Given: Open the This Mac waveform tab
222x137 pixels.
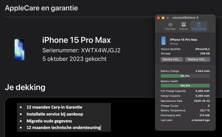Looking at the screenshot, I should [170, 26].
